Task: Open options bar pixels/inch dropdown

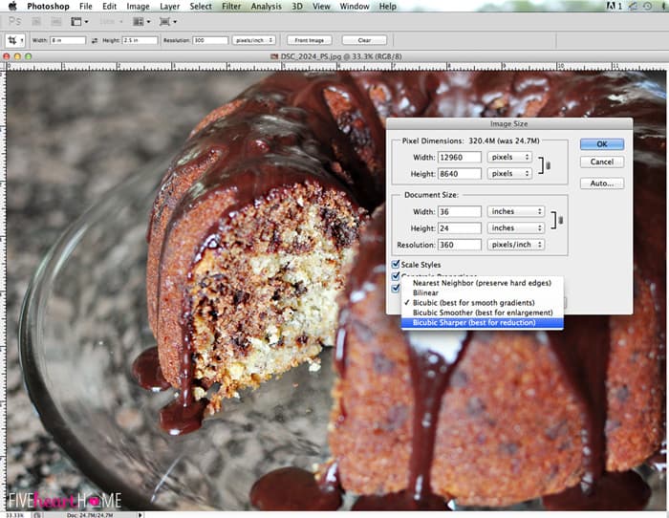Action: click(254, 40)
